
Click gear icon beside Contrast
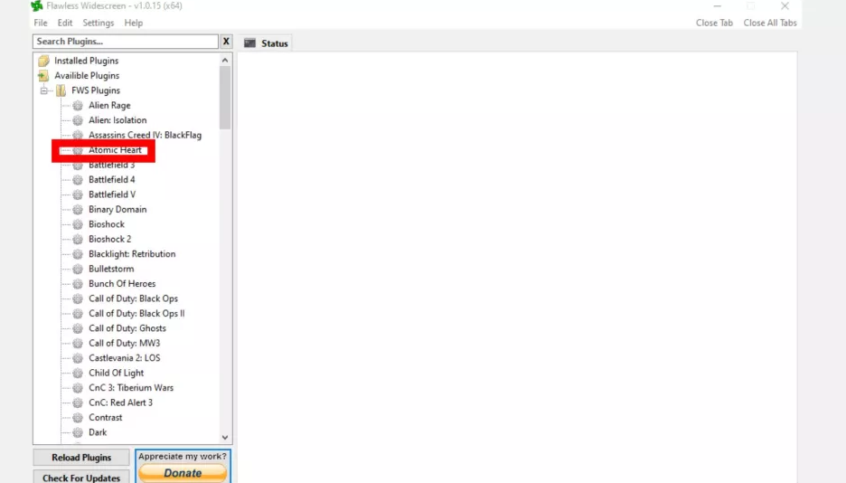78,418
